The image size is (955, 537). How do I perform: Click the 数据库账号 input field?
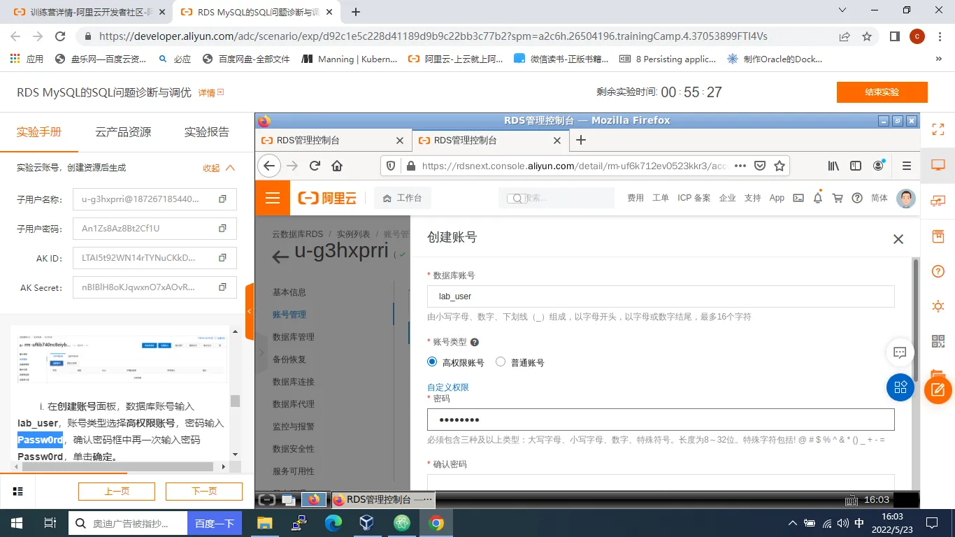(x=661, y=296)
